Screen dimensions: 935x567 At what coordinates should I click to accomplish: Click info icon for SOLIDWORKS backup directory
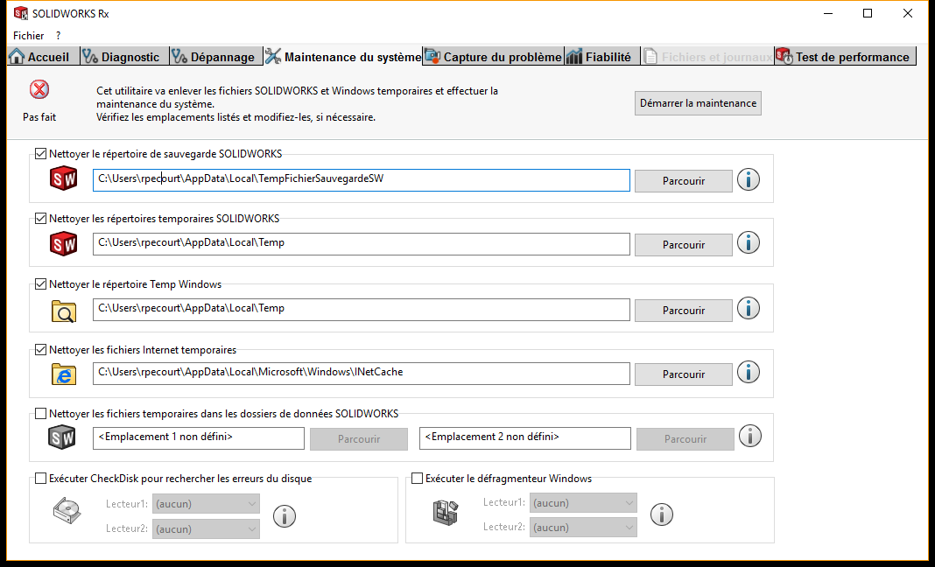[748, 179]
